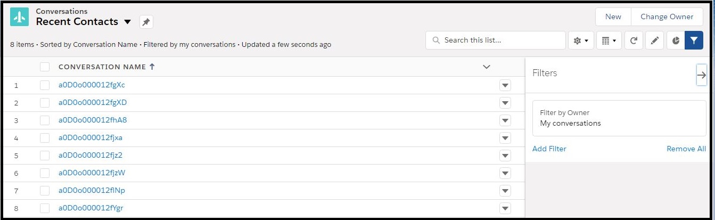
Task: Show charts panel icon
Action: point(676,40)
